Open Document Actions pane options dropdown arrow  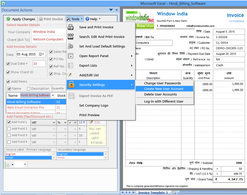pos(111,10)
